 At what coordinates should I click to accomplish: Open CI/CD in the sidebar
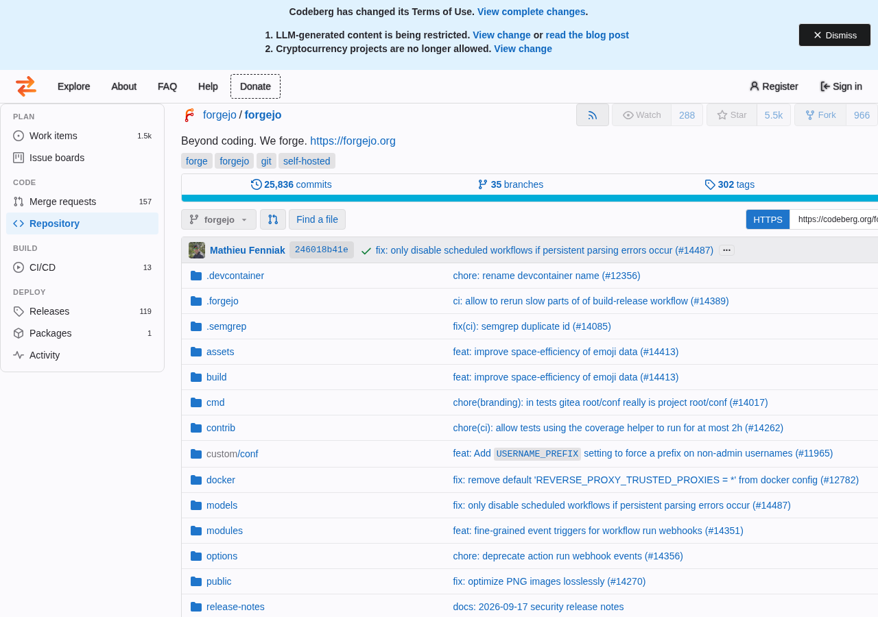(82, 267)
